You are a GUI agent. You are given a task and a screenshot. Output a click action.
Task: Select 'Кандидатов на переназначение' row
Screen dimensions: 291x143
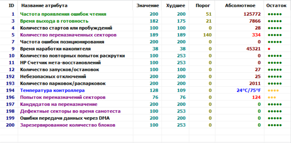pos(58,104)
